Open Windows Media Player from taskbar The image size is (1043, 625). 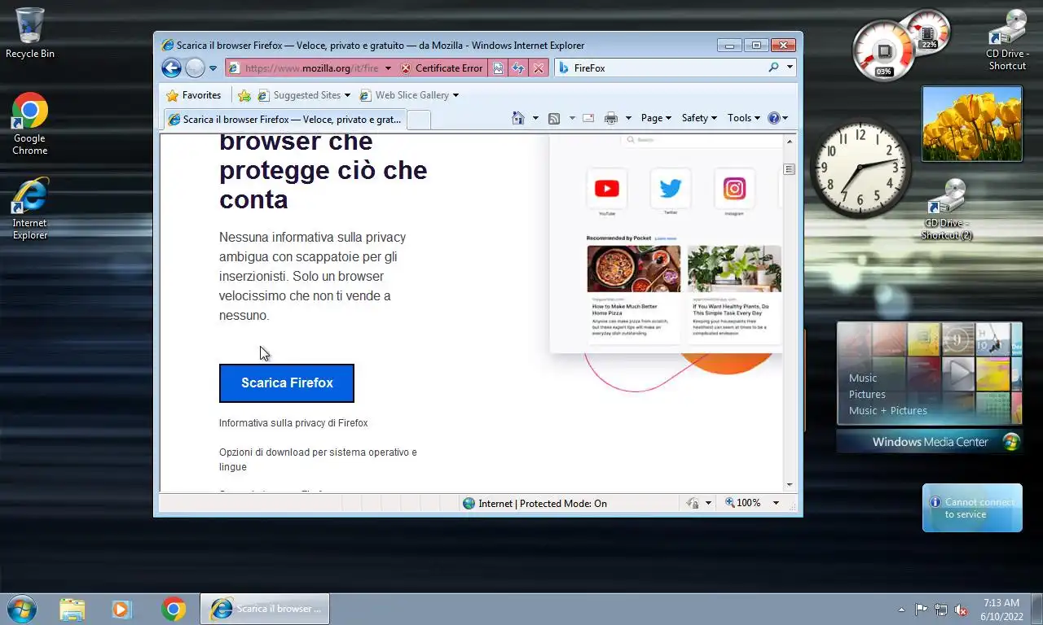(122, 609)
